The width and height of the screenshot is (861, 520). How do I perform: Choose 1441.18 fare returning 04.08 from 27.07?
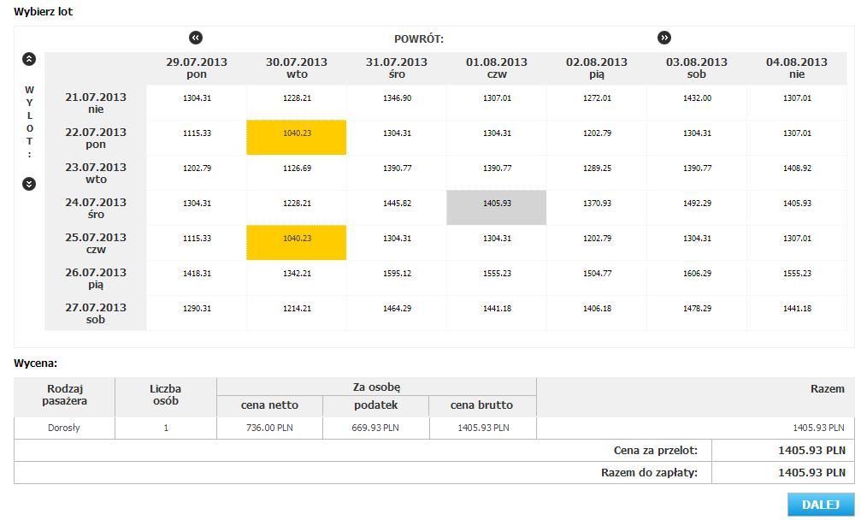coord(797,313)
